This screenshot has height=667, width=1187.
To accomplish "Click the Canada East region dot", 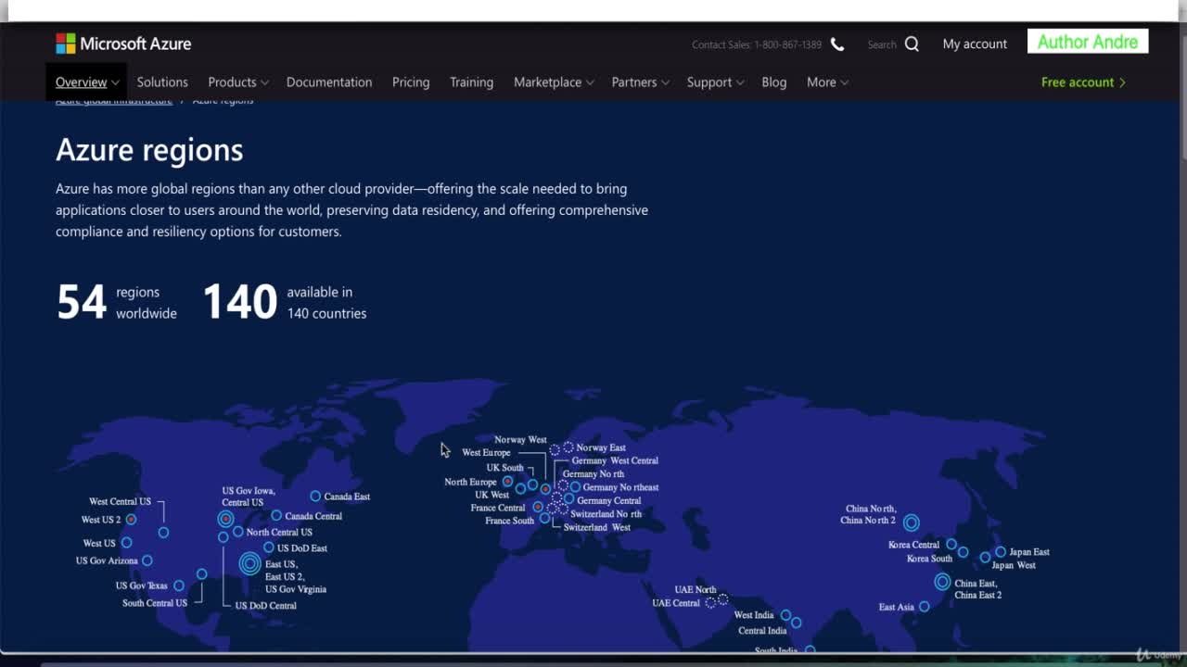I will click(x=315, y=497).
